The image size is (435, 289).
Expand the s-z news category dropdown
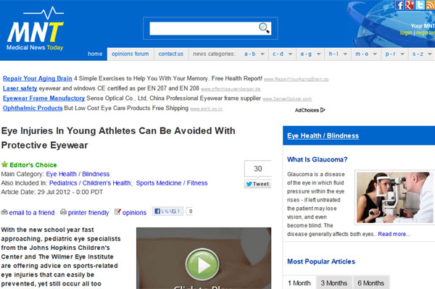point(422,54)
